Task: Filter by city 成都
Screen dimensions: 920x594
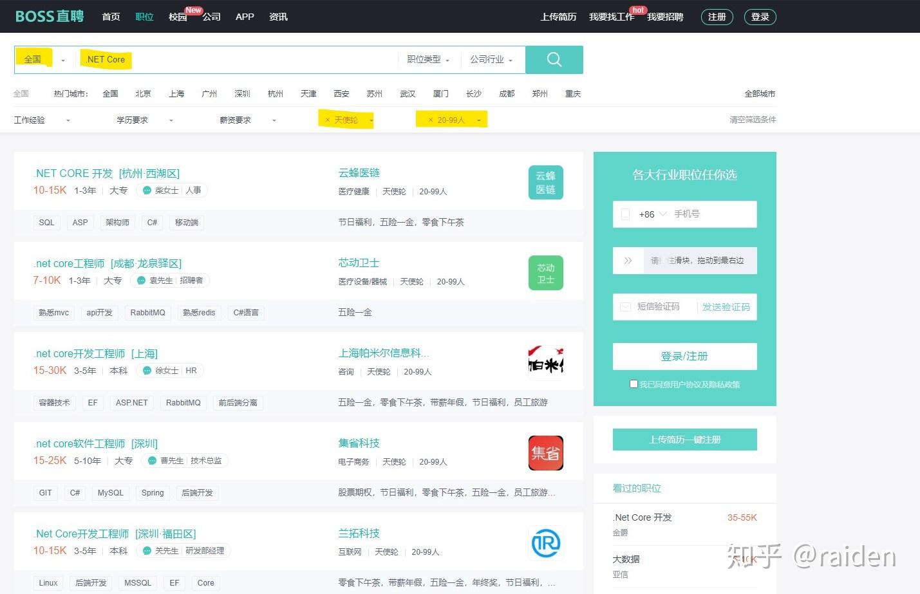Action: pos(507,94)
